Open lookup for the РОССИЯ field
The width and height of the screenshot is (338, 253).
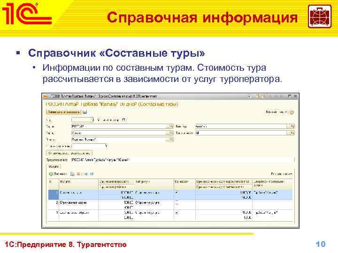[171, 126]
